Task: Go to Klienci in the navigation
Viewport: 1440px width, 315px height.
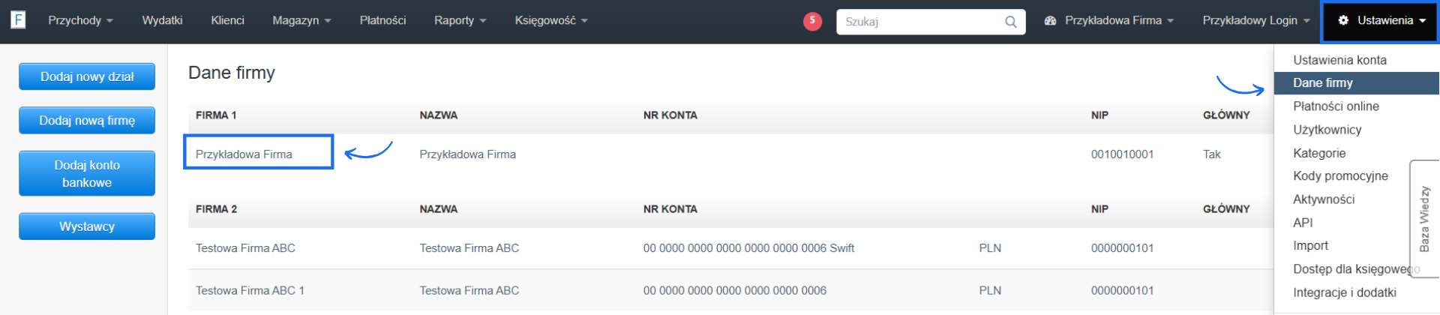Action: [227, 20]
